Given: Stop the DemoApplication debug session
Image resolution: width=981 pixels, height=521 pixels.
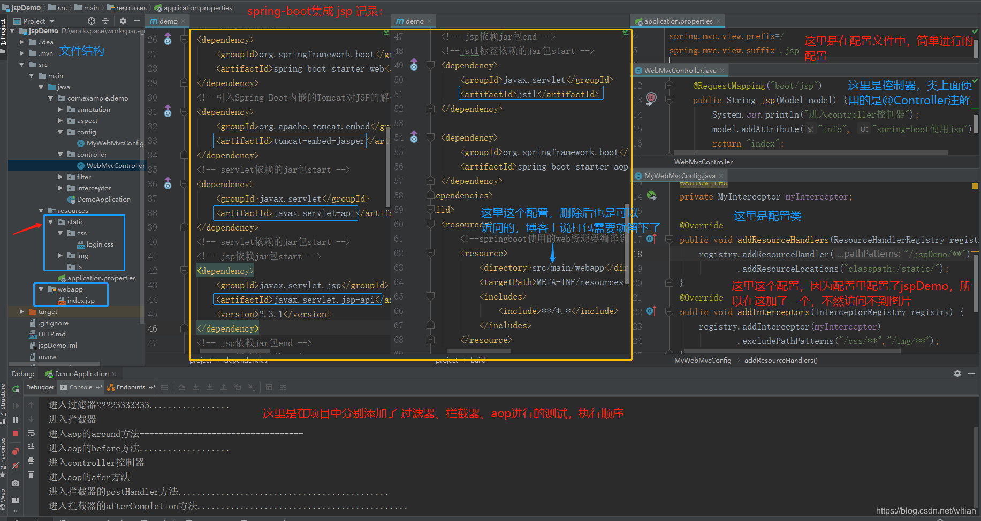Looking at the screenshot, I should coord(16,434).
